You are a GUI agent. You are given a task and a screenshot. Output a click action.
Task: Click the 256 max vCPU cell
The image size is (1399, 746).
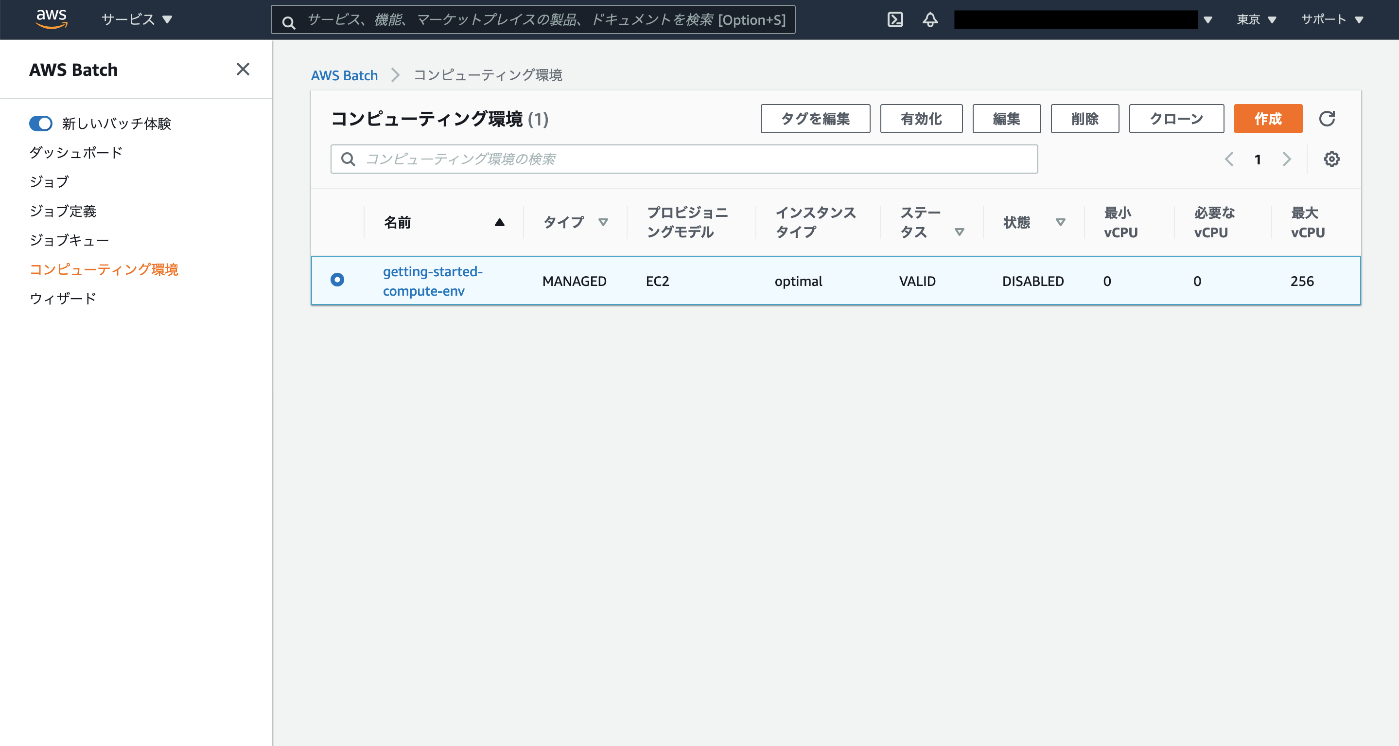coord(1302,281)
